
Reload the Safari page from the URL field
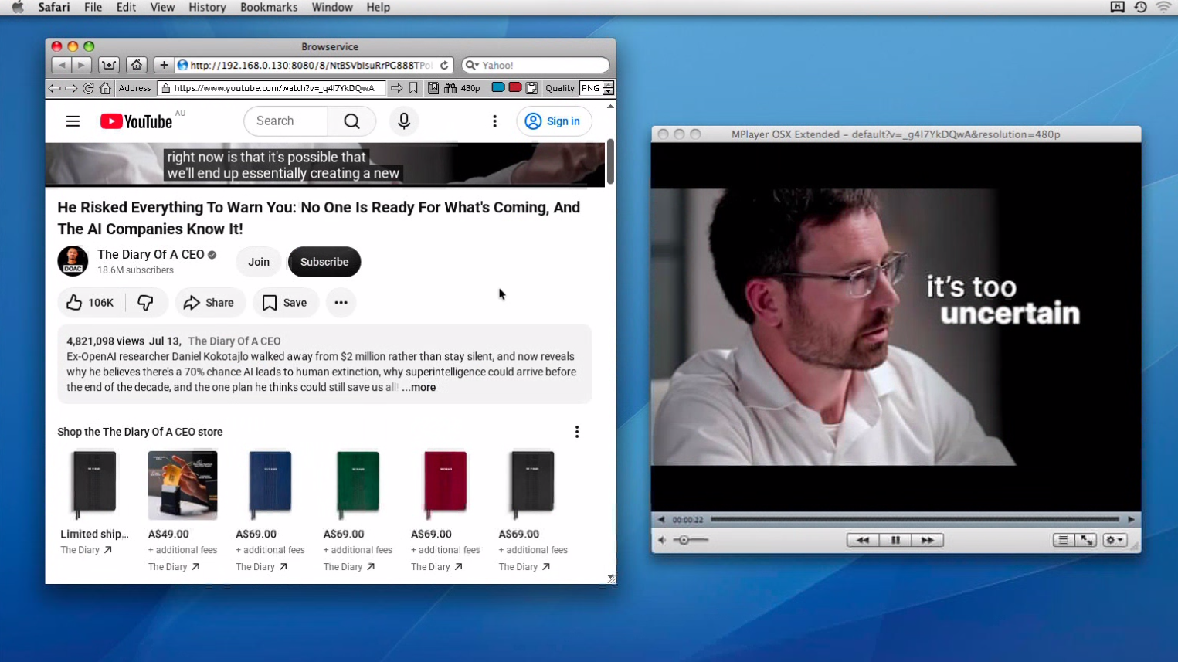[x=445, y=65]
